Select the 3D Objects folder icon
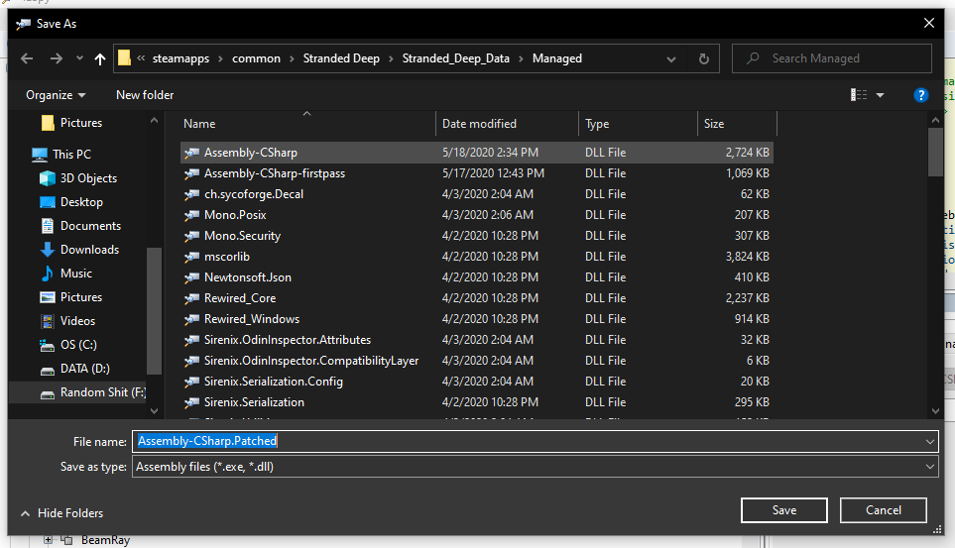The image size is (955, 548). point(48,178)
